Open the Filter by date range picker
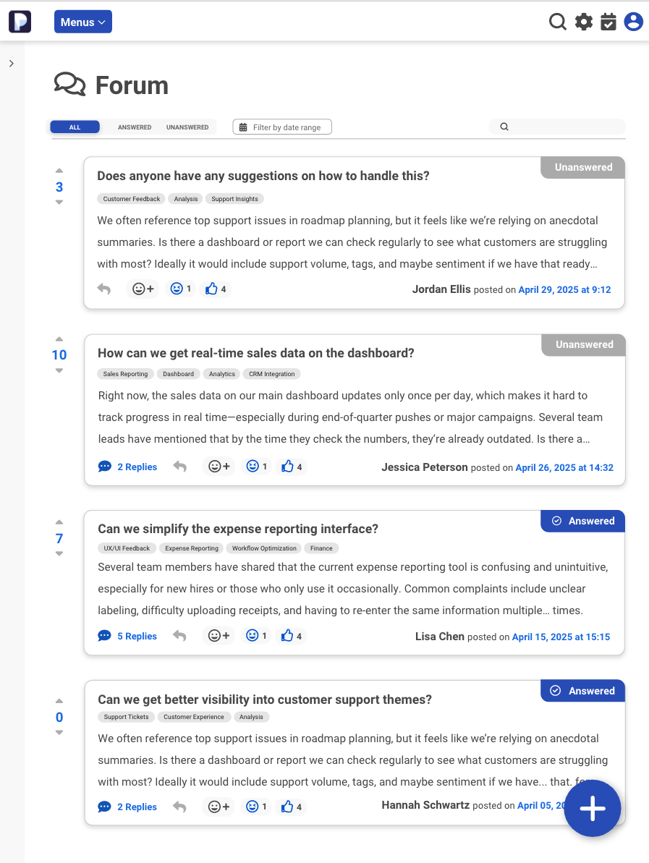 point(282,127)
